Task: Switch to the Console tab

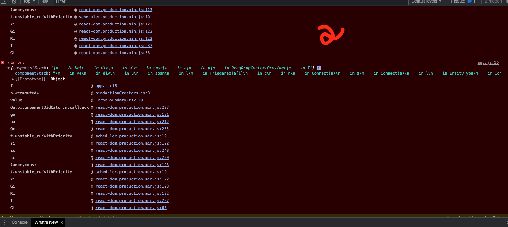Action: [x=19, y=222]
